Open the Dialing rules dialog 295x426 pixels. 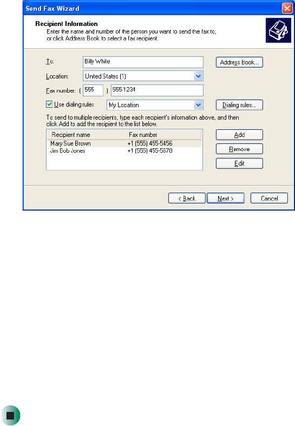coord(239,105)
